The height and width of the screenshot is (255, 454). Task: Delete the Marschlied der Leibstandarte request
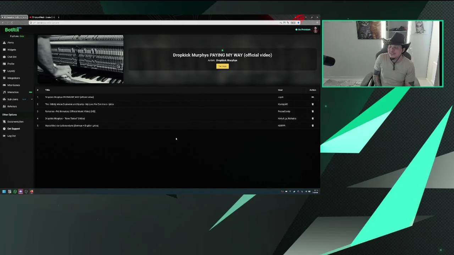[x=312, y=125]
